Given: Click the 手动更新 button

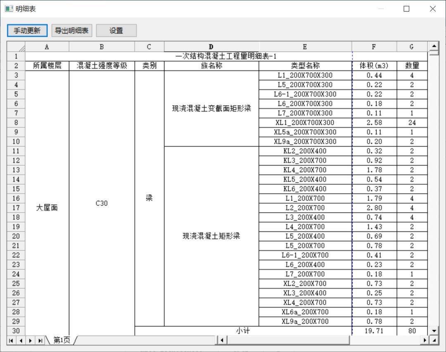Looking at the screenshot, I should pos(27,31).
